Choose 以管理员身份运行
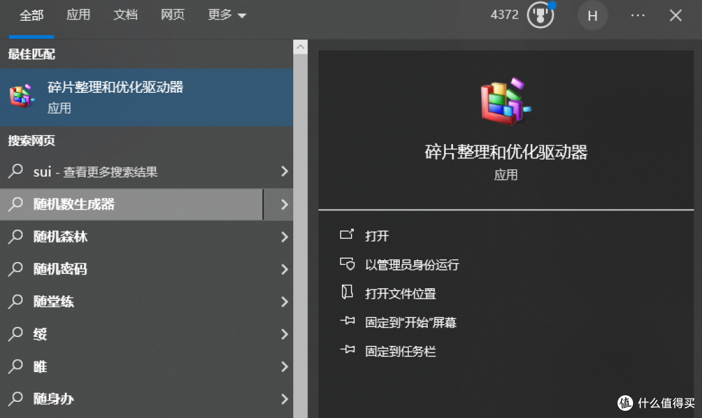The width and height of the screenshot is (702, 418). point(412,265)
